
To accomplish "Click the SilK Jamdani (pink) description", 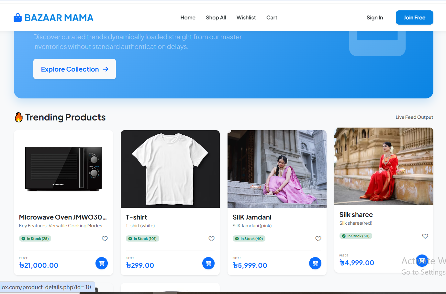I will (x=252, y=226).
